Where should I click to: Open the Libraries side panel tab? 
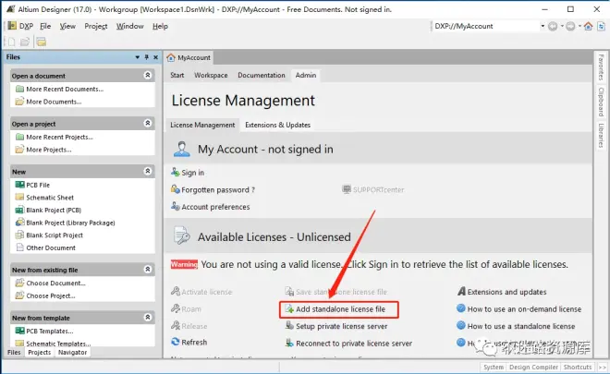[601, 136]
